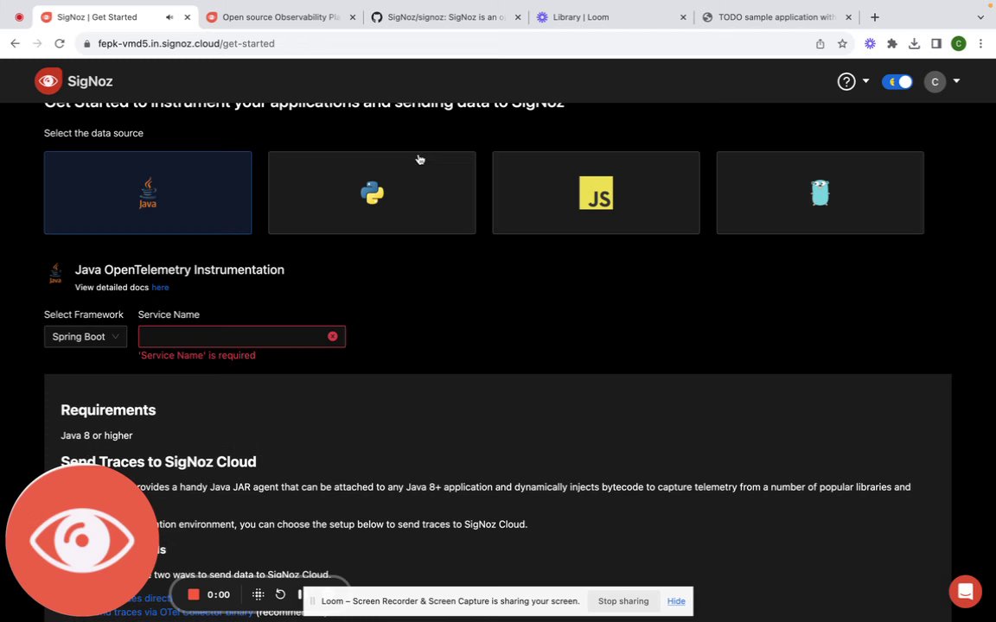996x622 pixels.
Task: Restart the Loom recording with the circular arrow
Action: (280, 594)
